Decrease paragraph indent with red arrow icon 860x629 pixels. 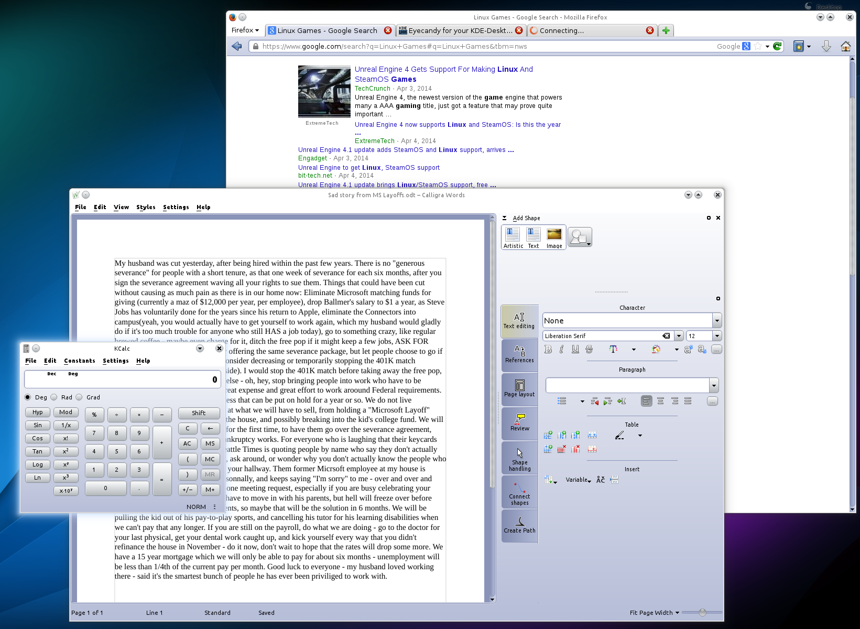click(x=594, y=401)
